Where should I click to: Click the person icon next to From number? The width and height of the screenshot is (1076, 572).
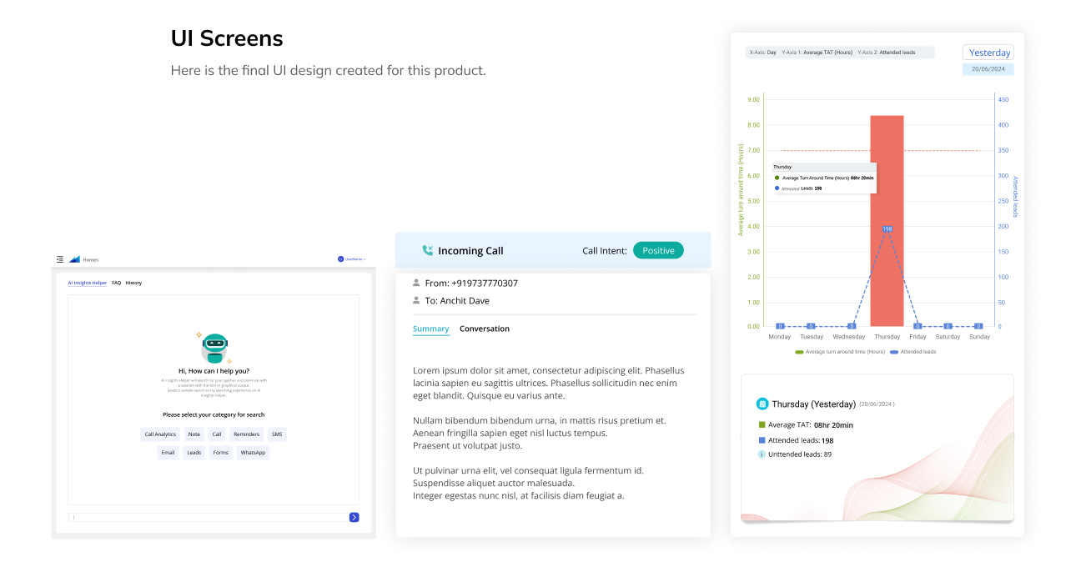click(416, 283)
